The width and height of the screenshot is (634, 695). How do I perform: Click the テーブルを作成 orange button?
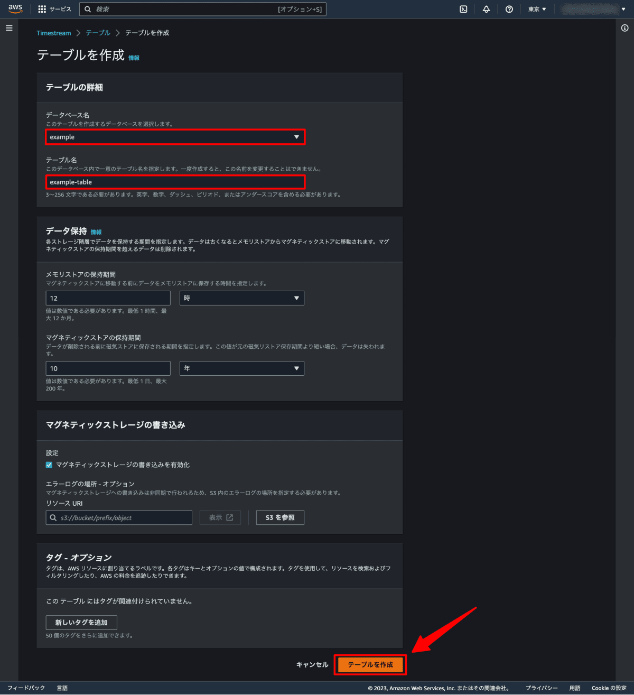[370, 664]
